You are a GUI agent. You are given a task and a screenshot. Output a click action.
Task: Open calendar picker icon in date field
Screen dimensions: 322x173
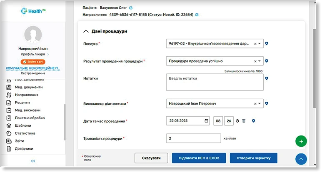pyautogui.click(x=206, y=121)
